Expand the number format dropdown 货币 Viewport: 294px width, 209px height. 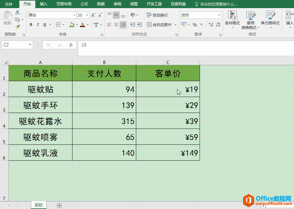point(219,15)
